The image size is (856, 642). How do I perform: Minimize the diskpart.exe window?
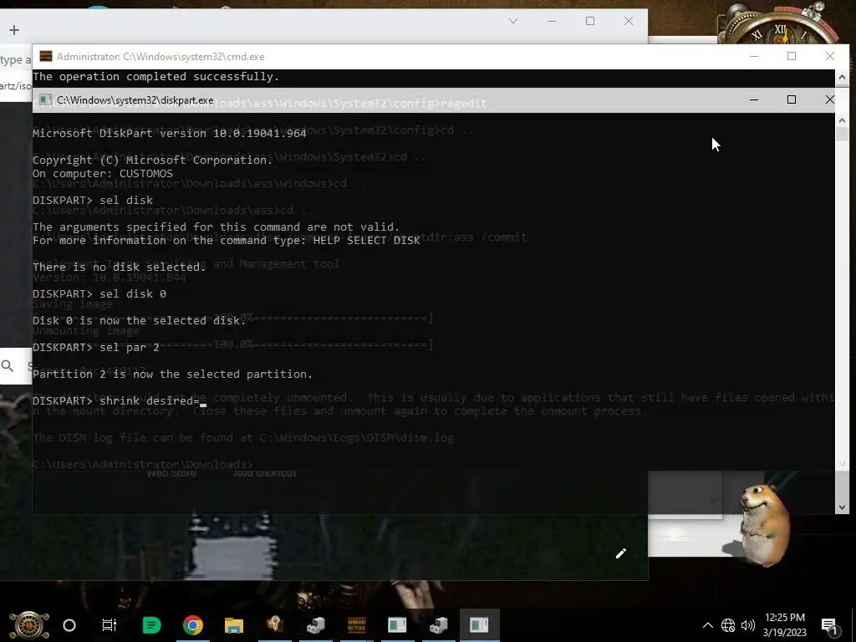pos(754,100)
